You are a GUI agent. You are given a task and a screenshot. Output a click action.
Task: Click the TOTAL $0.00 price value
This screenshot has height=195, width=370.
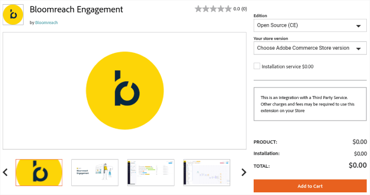(358, 165)
